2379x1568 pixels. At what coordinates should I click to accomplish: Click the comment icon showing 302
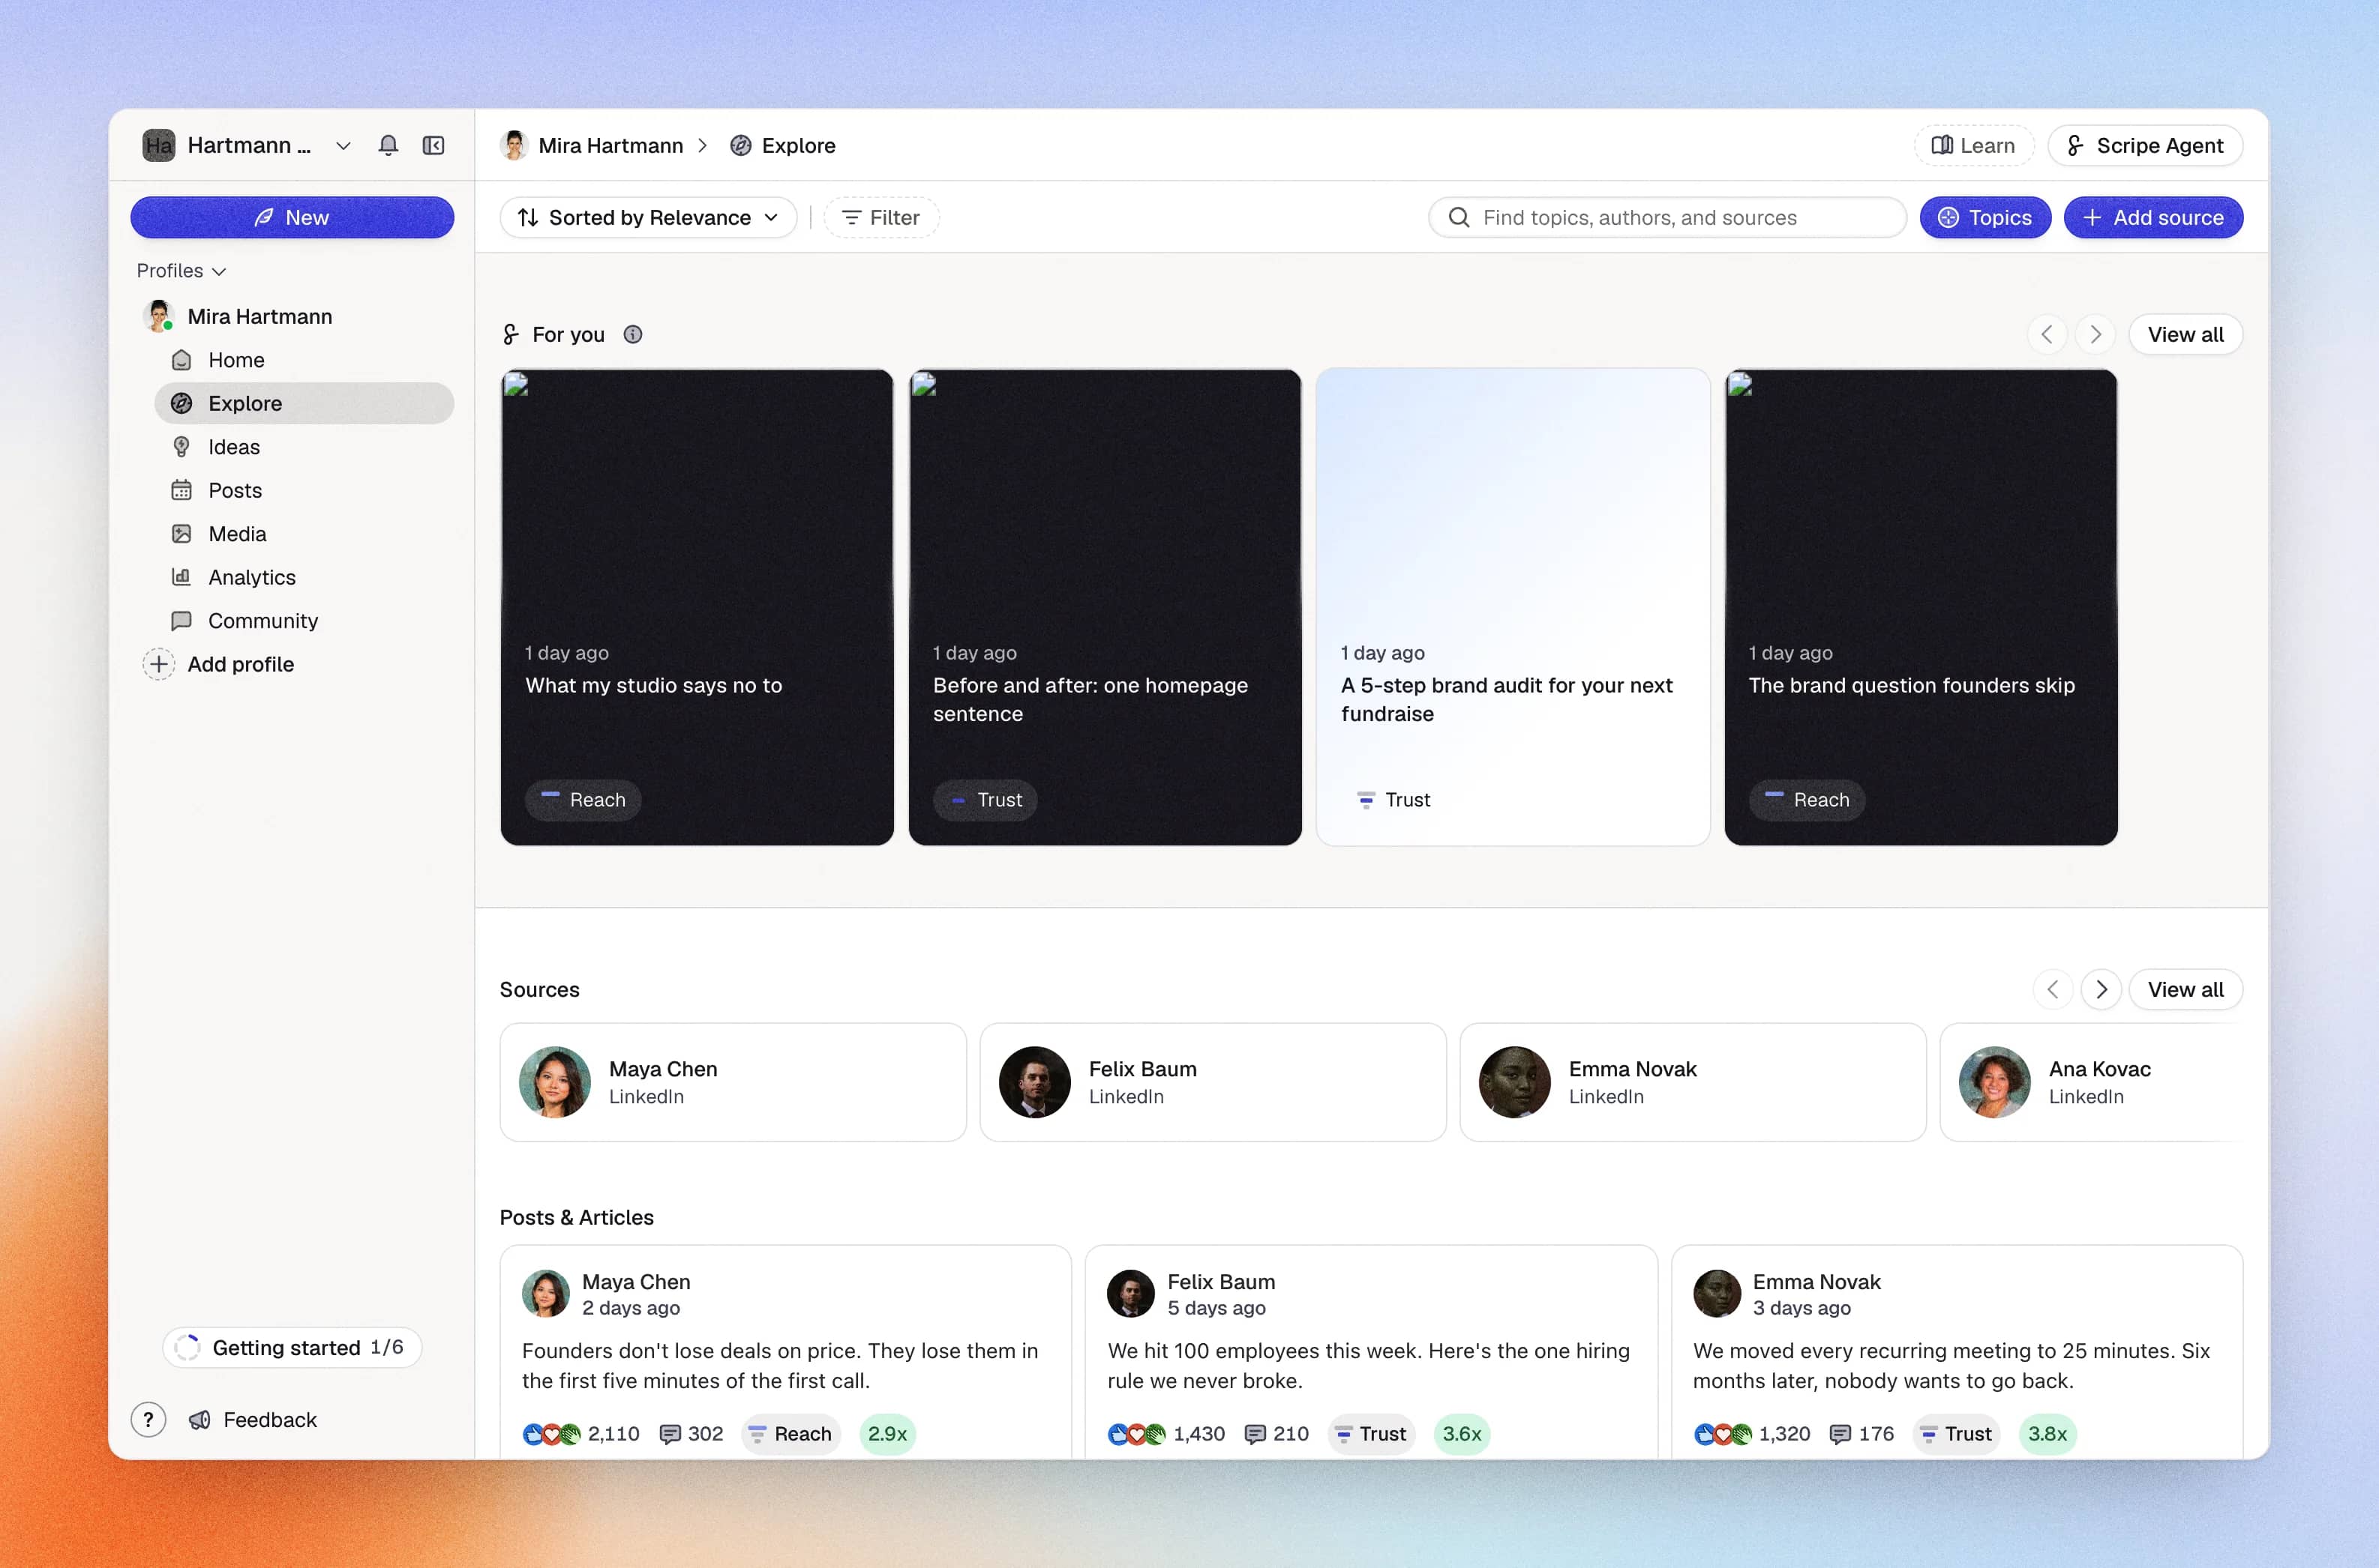(670, 1434)
